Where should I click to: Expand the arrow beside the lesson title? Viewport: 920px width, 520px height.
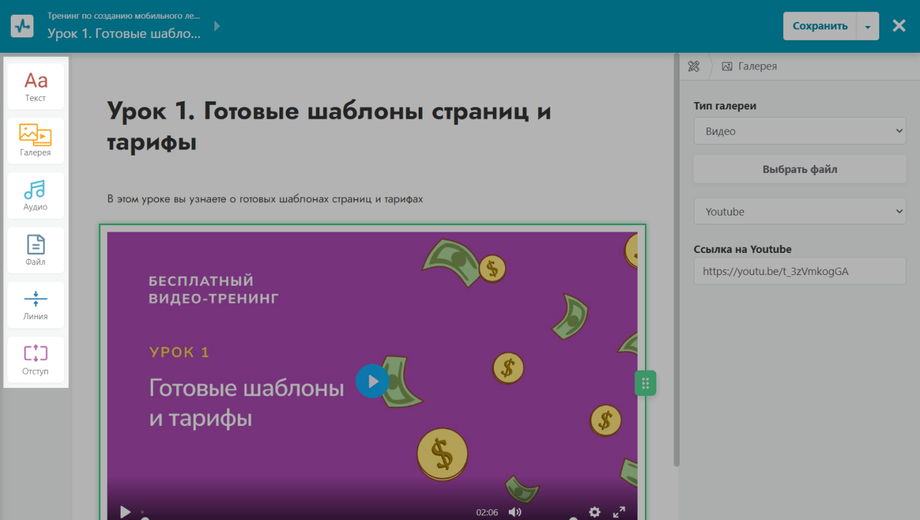tap(216, 27)
